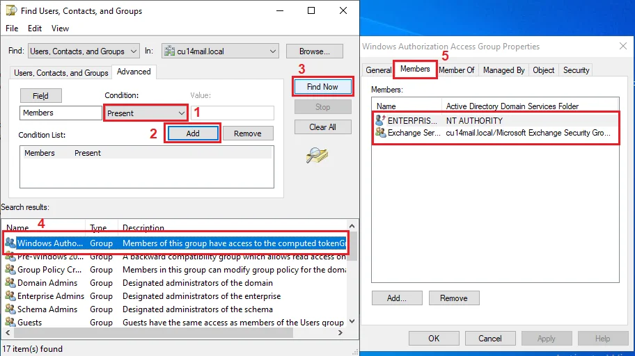
Task: Select the Guests row text
Action: click(29, 323)
